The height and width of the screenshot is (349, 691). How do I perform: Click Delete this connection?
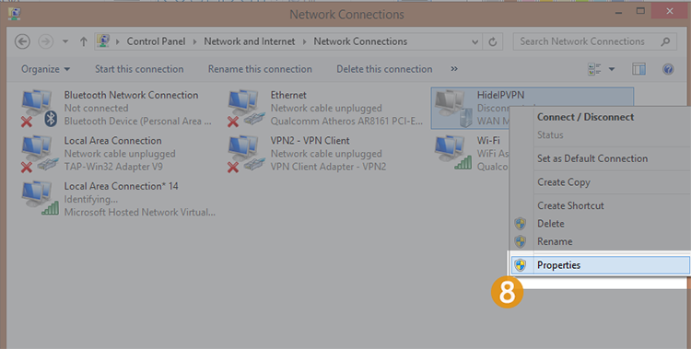point(384,69)
